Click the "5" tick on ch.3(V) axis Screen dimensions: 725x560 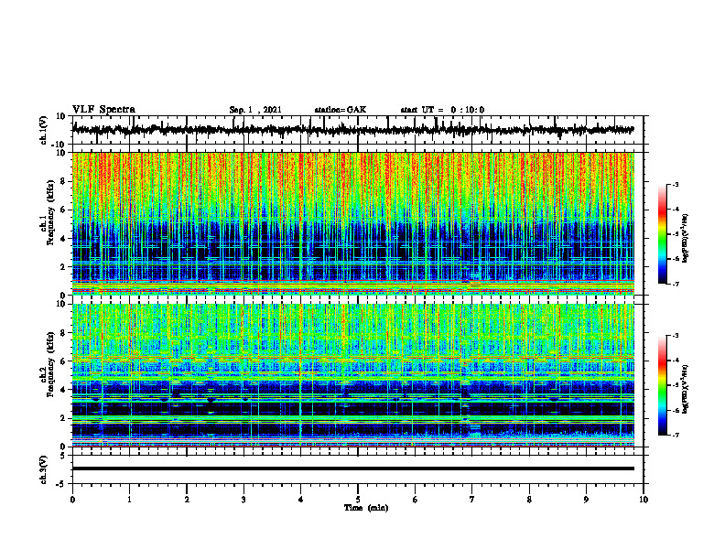tap(63, 456)
